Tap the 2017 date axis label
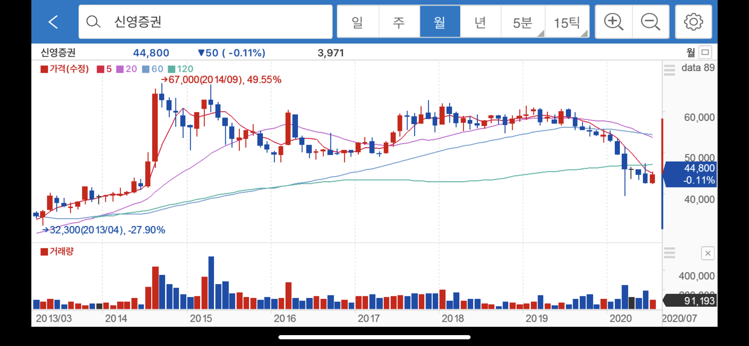This screenshot has height=346, width=749. [x=369, y=318]
